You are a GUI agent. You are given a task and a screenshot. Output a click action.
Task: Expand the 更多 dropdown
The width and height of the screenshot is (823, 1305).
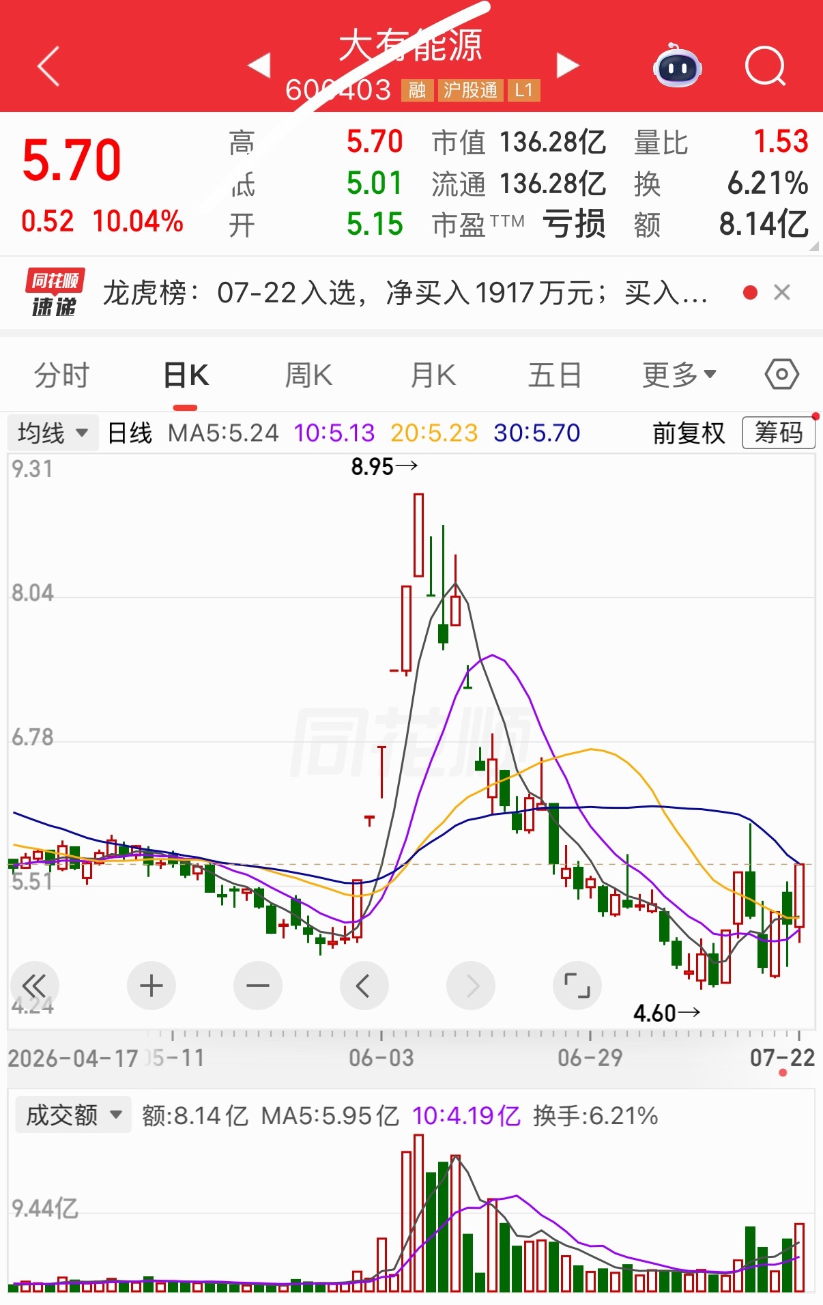click(679, 375)
